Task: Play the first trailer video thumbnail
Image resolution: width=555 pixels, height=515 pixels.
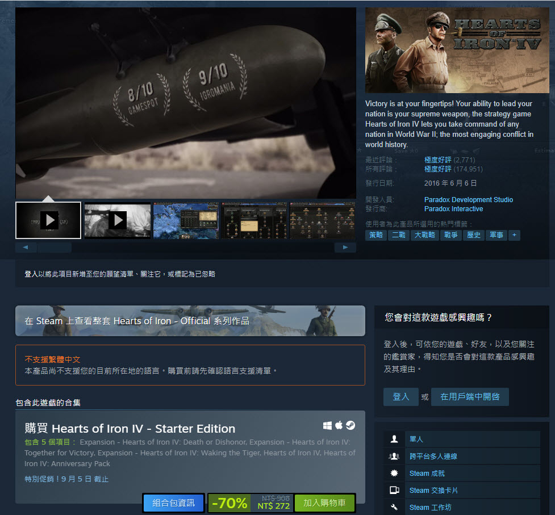Action: pyautogui.click(x=48, y=220)
